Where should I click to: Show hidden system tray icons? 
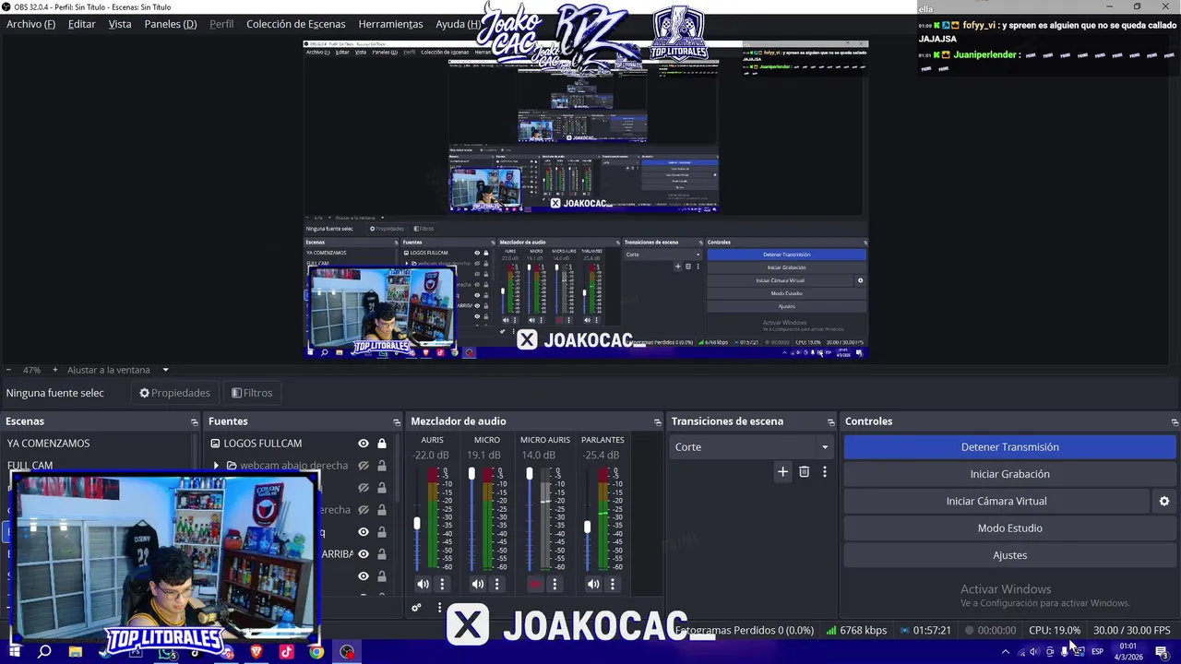tap(1005, 652)
